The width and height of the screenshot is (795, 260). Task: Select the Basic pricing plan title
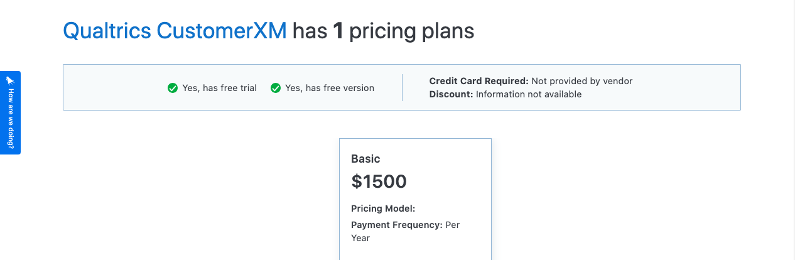[365, 159]
